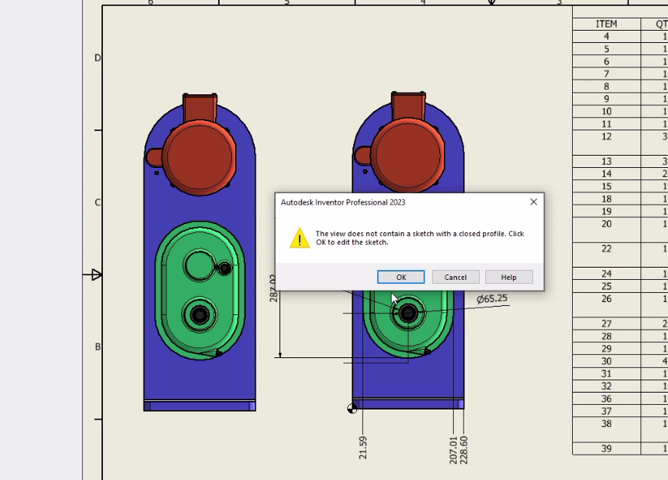Click the yellow warning icon in dialog
Image resolution: width=668 pixels, height=480 pixels.
pyautogui.click(x=299, y=238)
